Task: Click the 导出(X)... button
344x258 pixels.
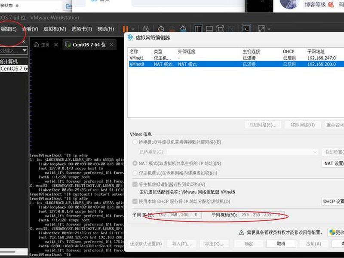Action: (214, 244)
